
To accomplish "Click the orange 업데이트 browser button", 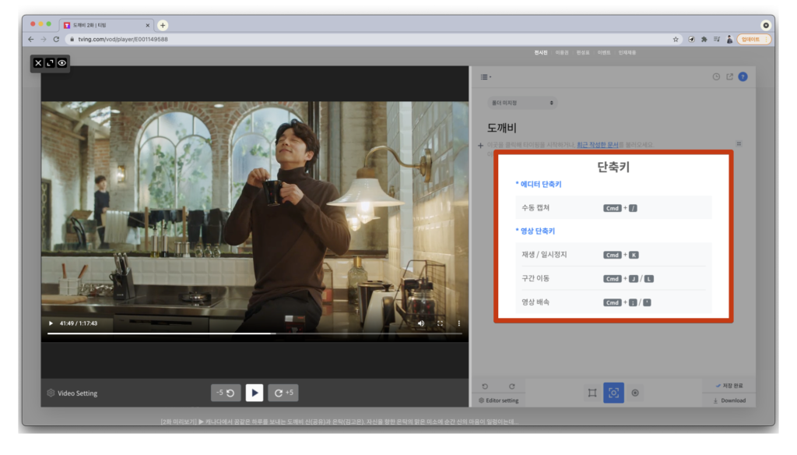I will tap(753, 39).
